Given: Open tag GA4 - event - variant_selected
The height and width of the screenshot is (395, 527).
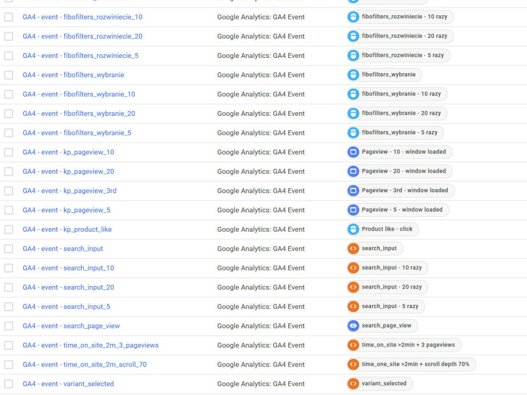Looking at the screenshot, I should click(x=68, y=384).
